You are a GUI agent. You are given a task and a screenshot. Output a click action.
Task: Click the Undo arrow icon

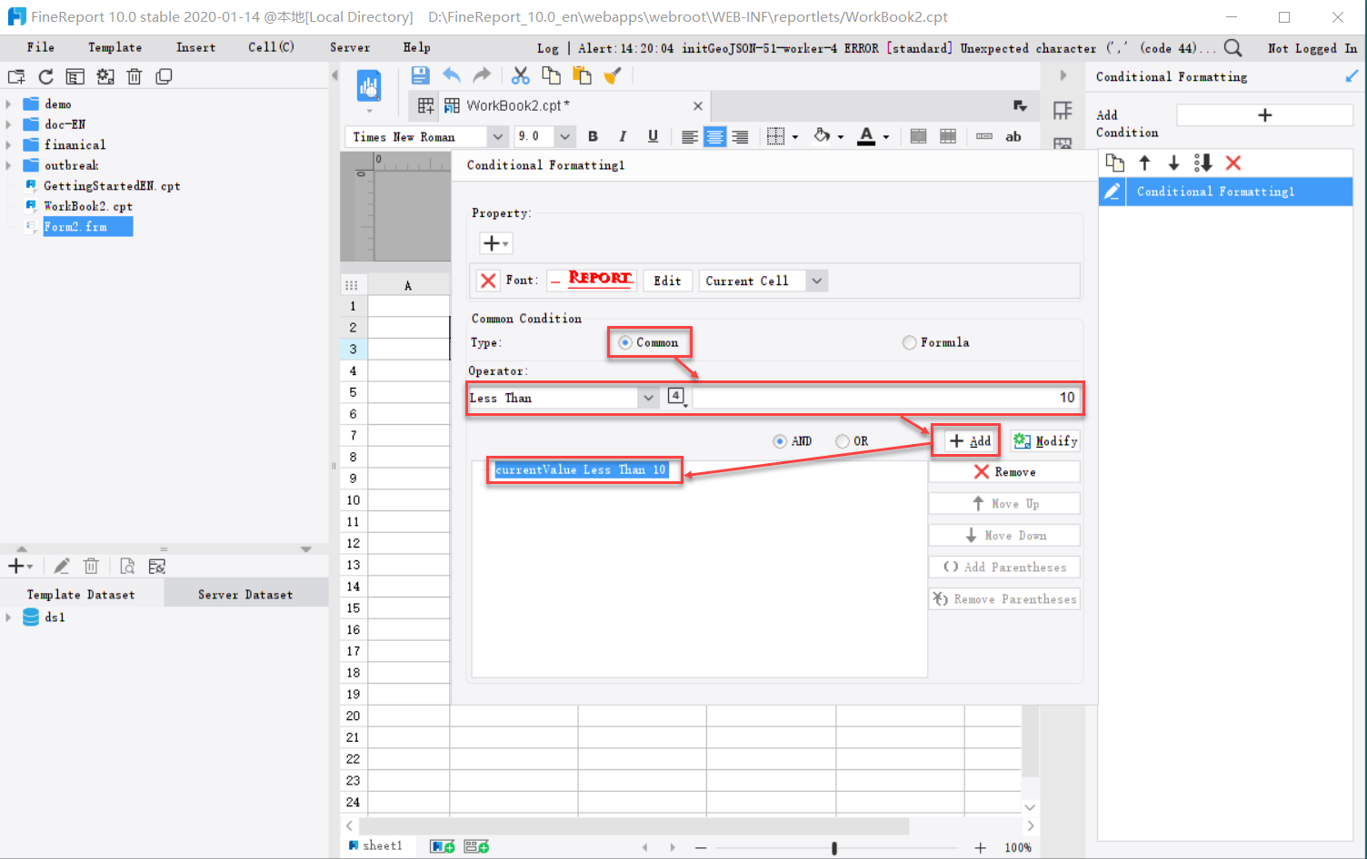point(452,75)
